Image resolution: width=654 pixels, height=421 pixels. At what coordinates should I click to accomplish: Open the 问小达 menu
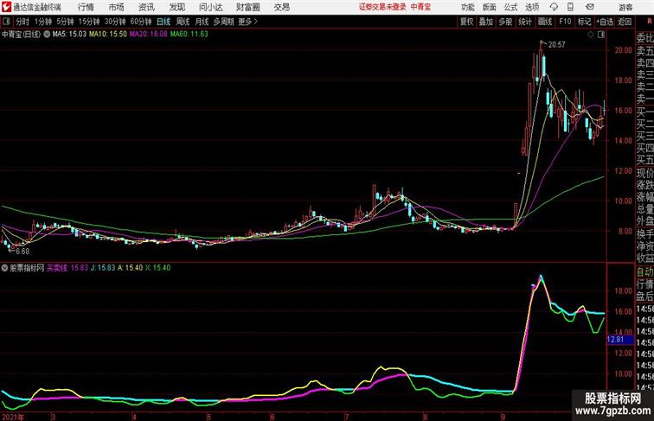click(210, 7)
